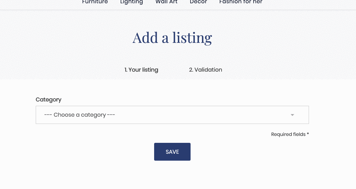
Task: Open the 'Choose a category' select box
Action: point(172,115)
